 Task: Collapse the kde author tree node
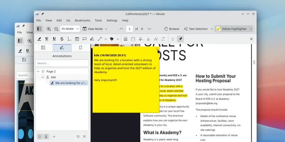[x=42, y=77]
